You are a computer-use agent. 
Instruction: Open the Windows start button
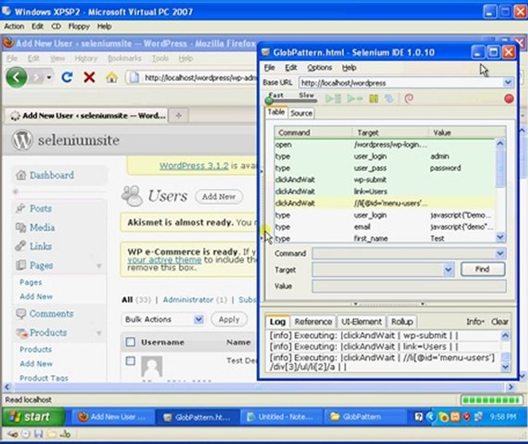[34, 417]
